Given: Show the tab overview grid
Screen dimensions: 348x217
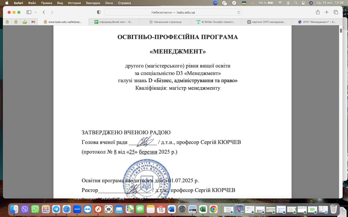Looking at the screenshot, I should pyautogui.click(x=335, y=12).
